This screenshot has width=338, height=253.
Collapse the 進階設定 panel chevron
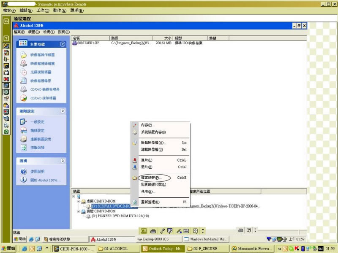(x=63, y=111)
